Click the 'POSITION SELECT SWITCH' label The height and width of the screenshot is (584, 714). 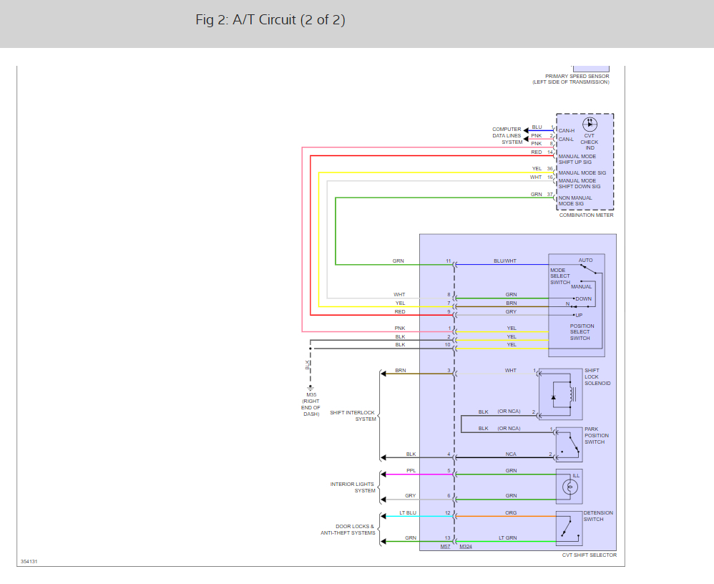[x=582, y=332]
